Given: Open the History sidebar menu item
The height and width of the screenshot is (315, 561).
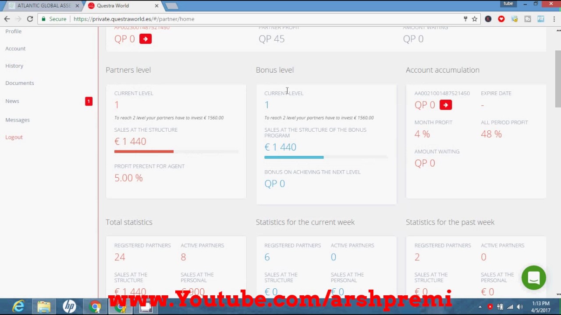Looking at the screenshot, I should (14, 66).
